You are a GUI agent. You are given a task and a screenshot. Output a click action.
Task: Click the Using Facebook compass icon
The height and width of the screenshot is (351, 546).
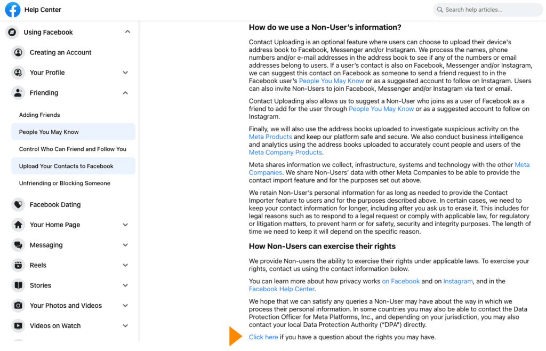(12, 32)
